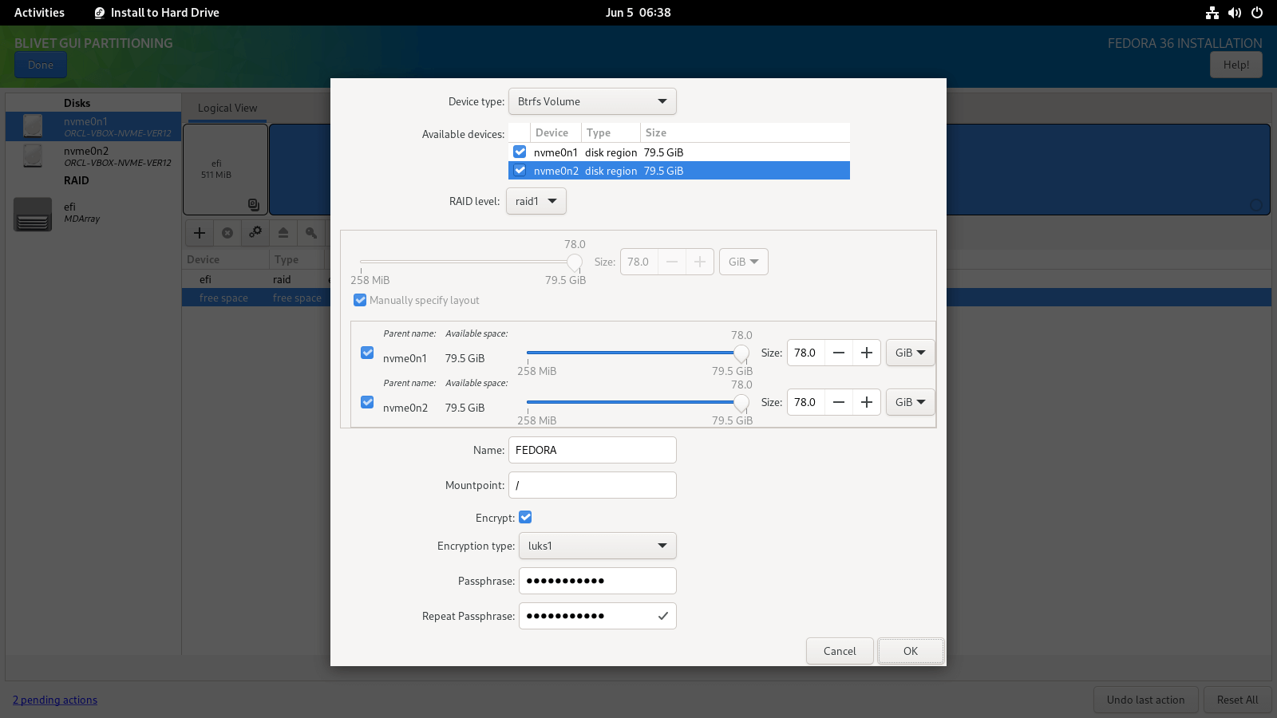Open Activities overview
This screenshot has height=718, width=1277.
[x=39, y=13]
